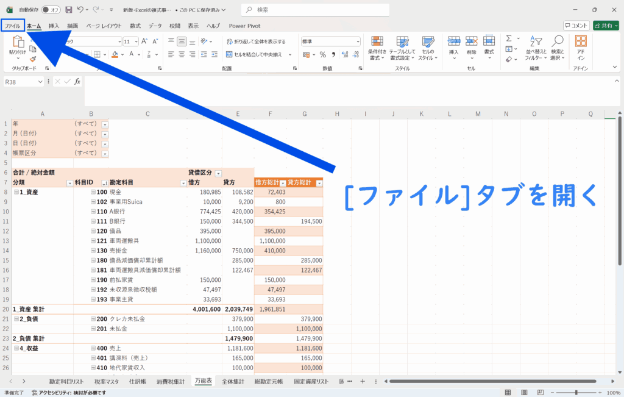The height and width of the screenshot is (397, 624).
Task: Open the ファイル tab
Action: pos(12,26)
